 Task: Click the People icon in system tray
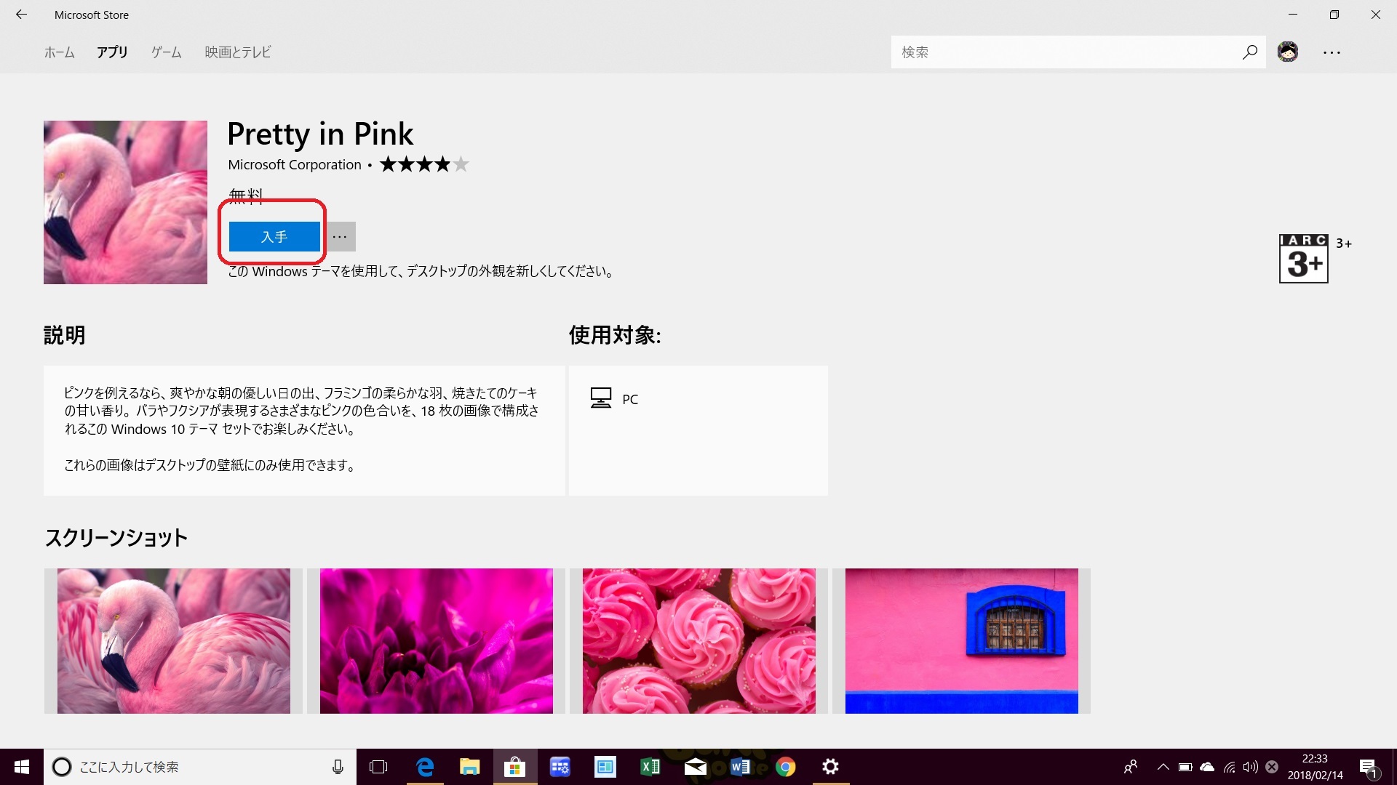pyautogui.click(x=1131, y=767)
